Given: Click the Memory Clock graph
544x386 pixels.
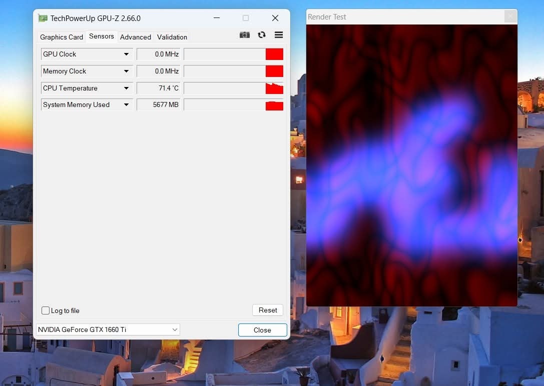Looking at the screenshot, I should pos(234,71).
